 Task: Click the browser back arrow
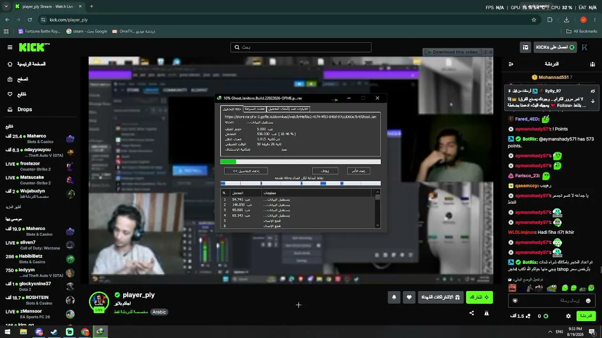pyautogui.click(x=7, y=20)
